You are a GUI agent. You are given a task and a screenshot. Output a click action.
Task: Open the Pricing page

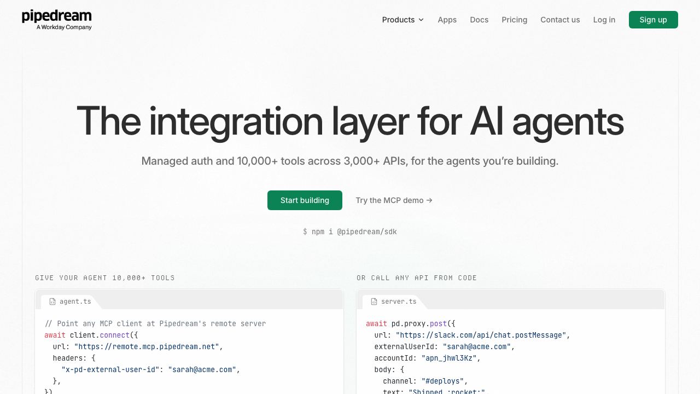[x=515, y=20]
